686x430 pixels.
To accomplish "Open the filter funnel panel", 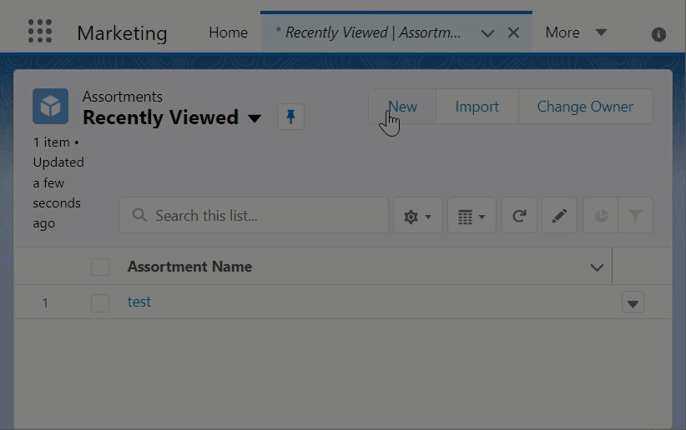I will 635,216.
